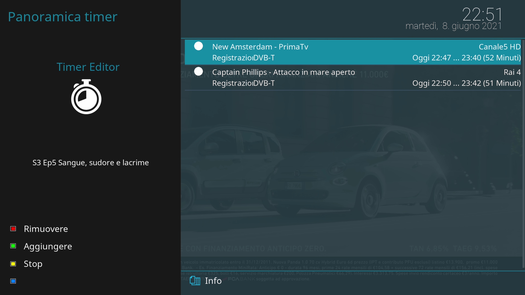The height and width of the screenshot is (295, 525).
Task: Click the episode title S3 Ep5 text
Action: coord(91,163)
